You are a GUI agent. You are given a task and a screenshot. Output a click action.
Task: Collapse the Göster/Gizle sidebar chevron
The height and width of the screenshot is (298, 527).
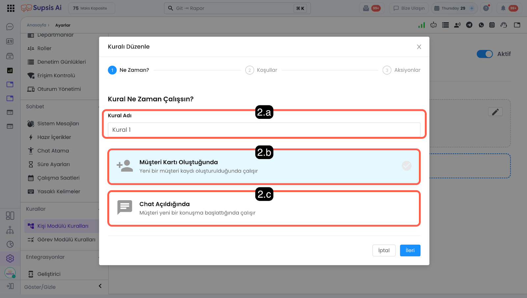pos(100,286)
